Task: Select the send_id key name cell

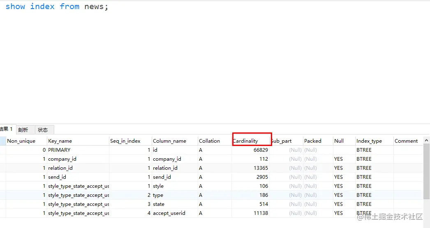Action: click(x=78, y=177)
